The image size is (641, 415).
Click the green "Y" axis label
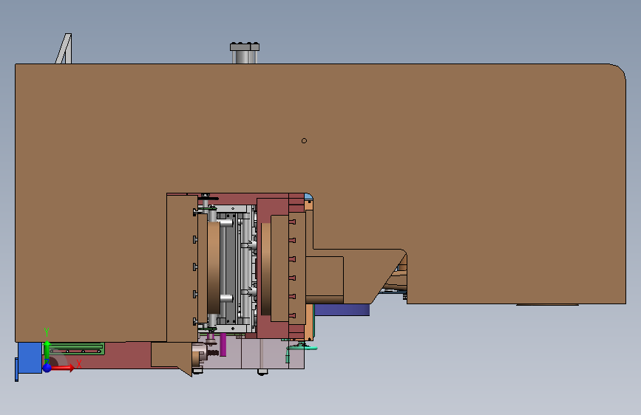(x=47, y=332)
